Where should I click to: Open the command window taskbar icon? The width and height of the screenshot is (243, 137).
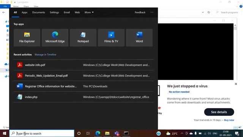pos(126,133)
